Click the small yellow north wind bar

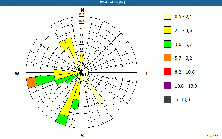(82, 58)
